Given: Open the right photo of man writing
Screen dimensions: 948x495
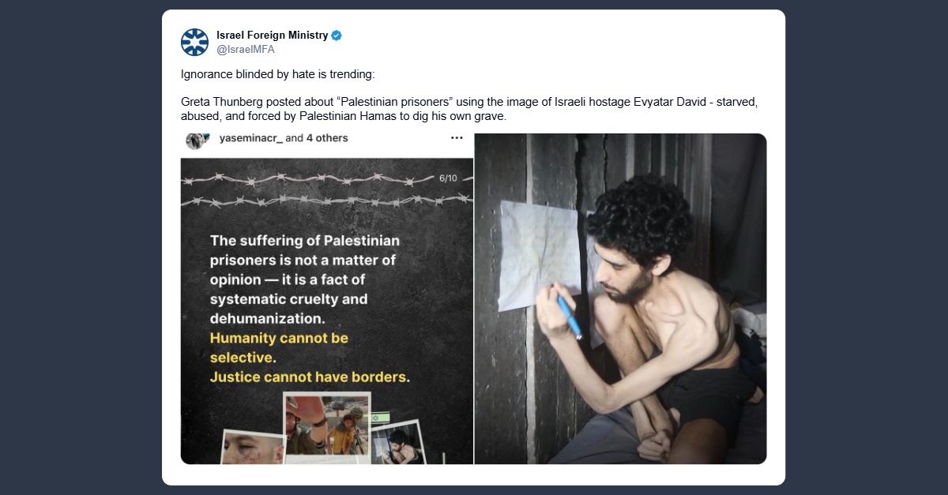Looking at the screenshot, I should coord(621,298).
